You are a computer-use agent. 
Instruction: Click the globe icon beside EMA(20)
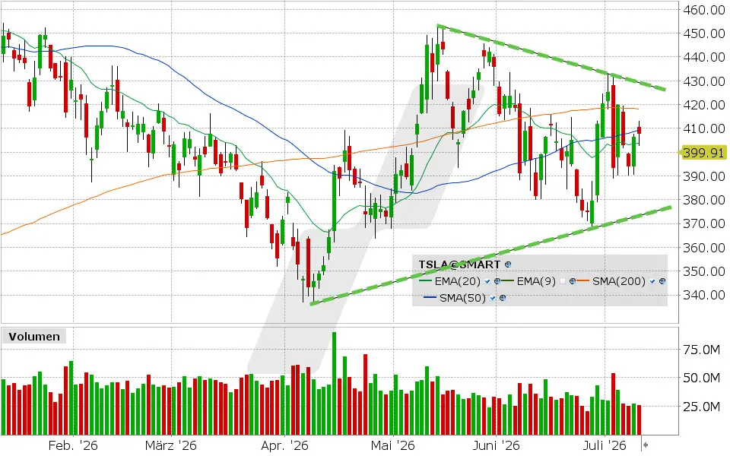(497, 281)
